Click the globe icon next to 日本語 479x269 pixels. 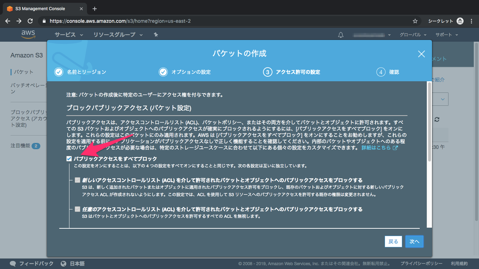pos(63,263)
